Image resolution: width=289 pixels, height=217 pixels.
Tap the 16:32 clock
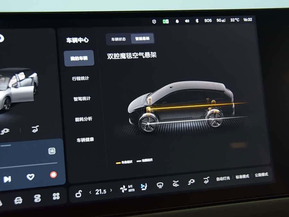click(248, 20)
